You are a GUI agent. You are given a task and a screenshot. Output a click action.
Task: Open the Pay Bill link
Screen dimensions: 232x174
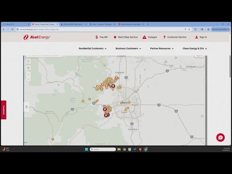point(101,37)
